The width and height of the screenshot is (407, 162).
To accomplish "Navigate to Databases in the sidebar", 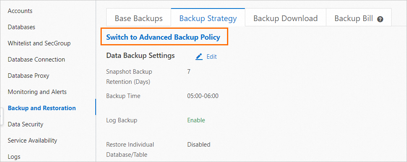I will click(21, 27).
